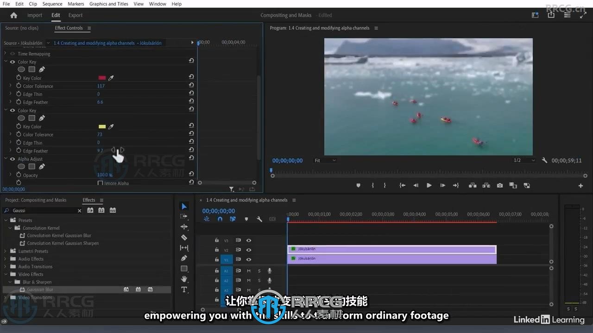Viewport: 593px width, 333px height.
Task: Mute audio track A1
Action: coord(249,271)
